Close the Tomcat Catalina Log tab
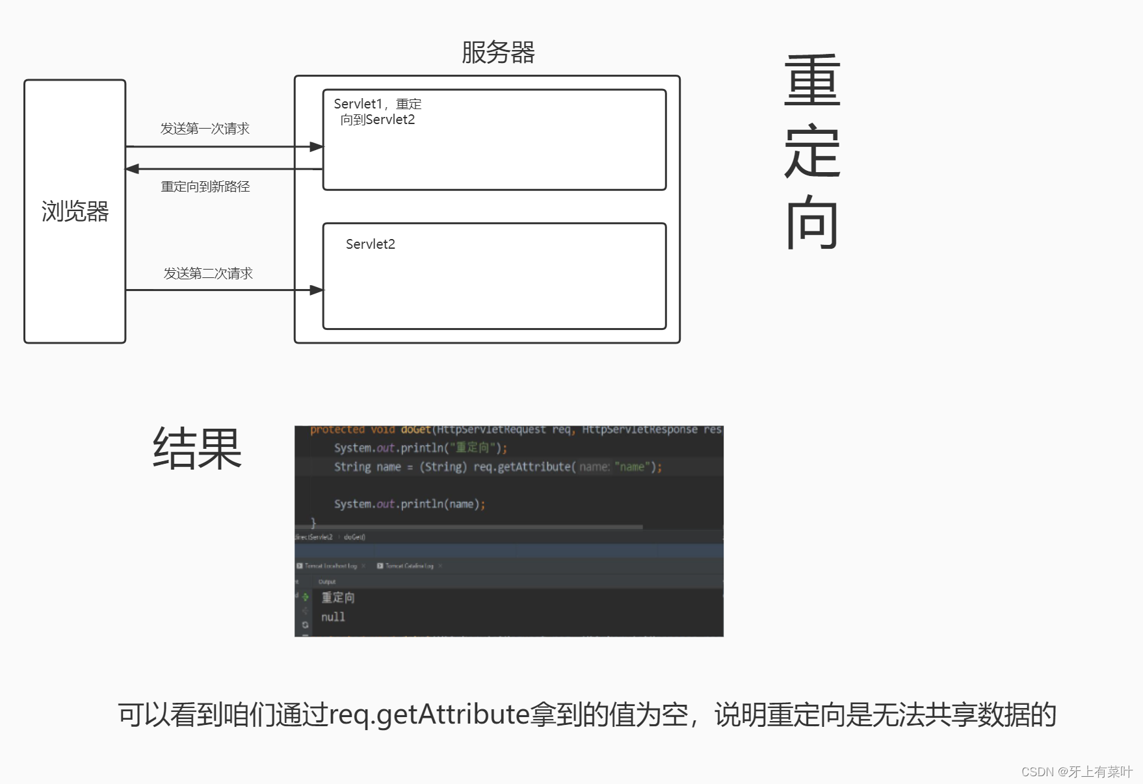The image size is (1143, 784). point(440,566)
